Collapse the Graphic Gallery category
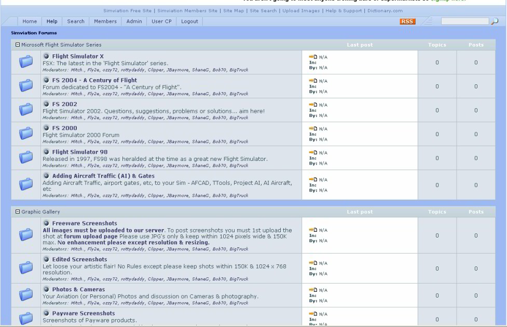Viewport: 507px width, 327px height. tap(18, 212)
